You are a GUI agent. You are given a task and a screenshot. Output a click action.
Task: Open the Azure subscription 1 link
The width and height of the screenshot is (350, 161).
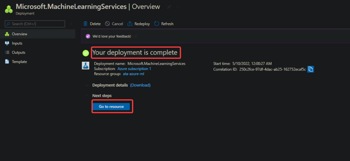[134, 69]
